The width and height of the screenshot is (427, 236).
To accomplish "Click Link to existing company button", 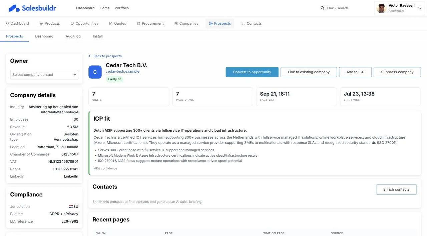I will pos(309,72).
